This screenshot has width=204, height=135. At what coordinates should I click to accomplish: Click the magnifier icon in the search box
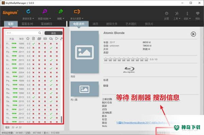40,33
